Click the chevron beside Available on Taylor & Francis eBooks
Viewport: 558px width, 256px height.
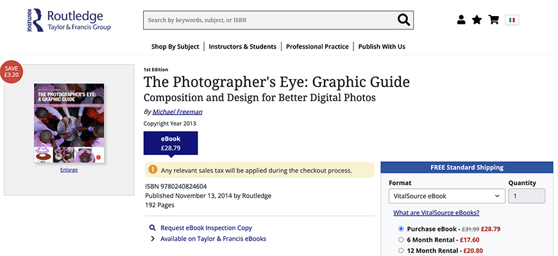(153, 239)
